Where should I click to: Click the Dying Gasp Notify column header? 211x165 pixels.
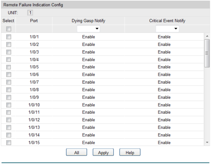point(88,21)
